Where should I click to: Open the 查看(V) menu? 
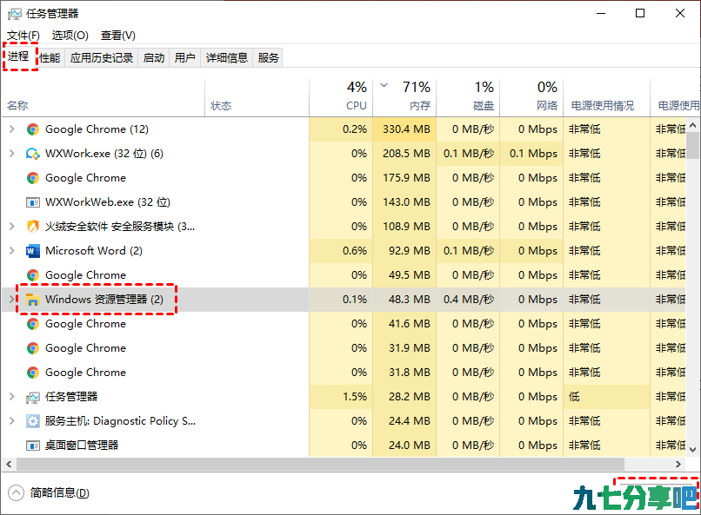tap(118, 36)
